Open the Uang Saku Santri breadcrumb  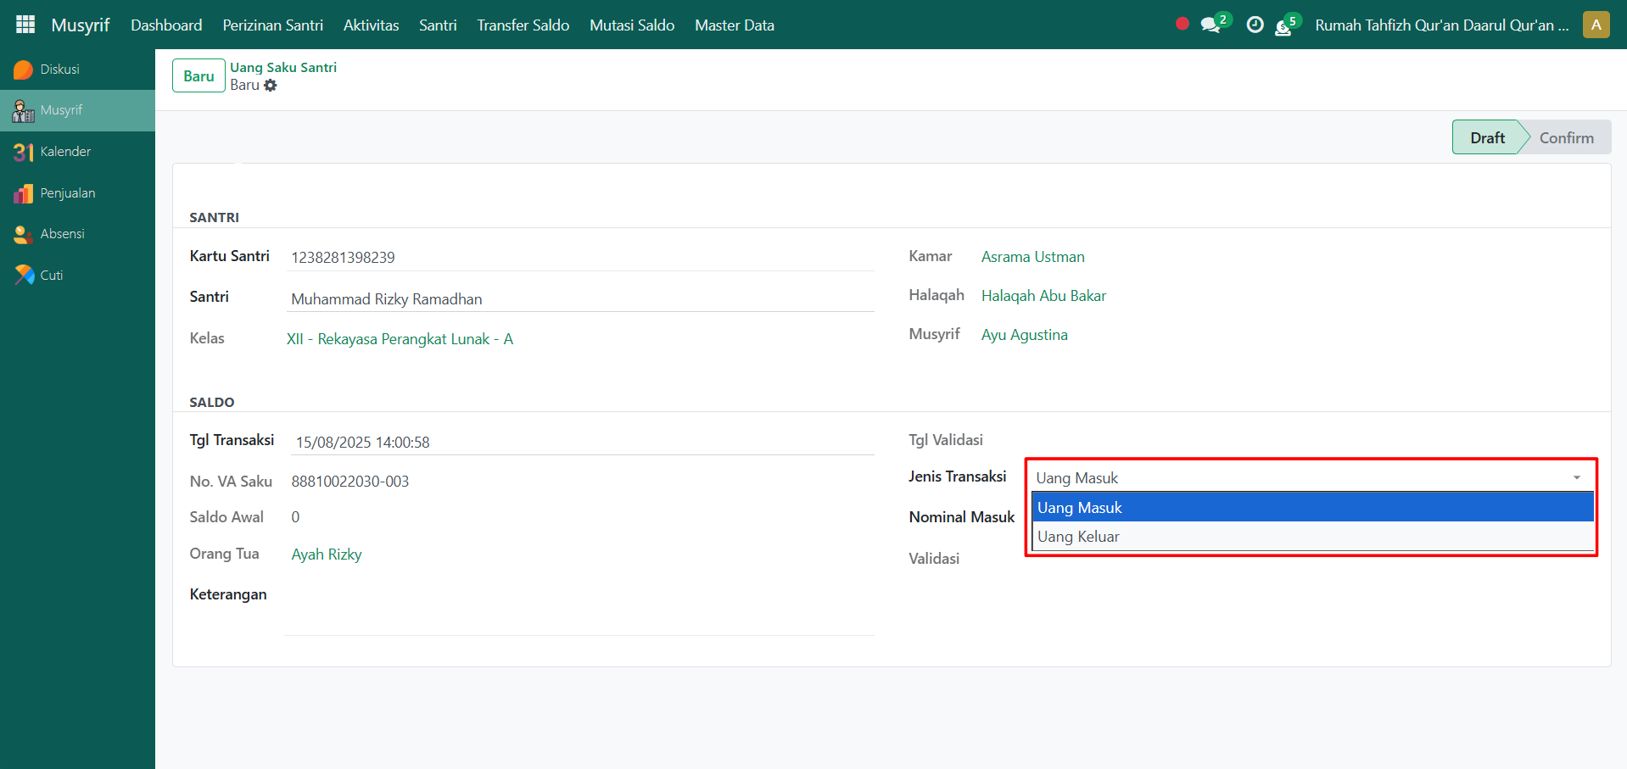click(283, 68)
